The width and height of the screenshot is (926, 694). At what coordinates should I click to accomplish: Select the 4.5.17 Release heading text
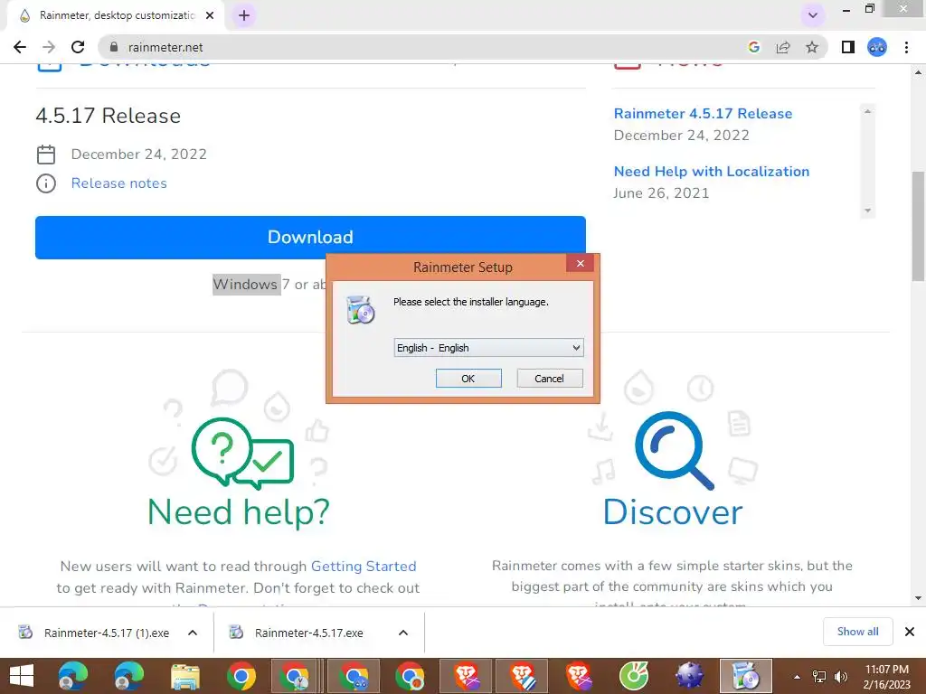pyautogui.click(x=109, y=116)
